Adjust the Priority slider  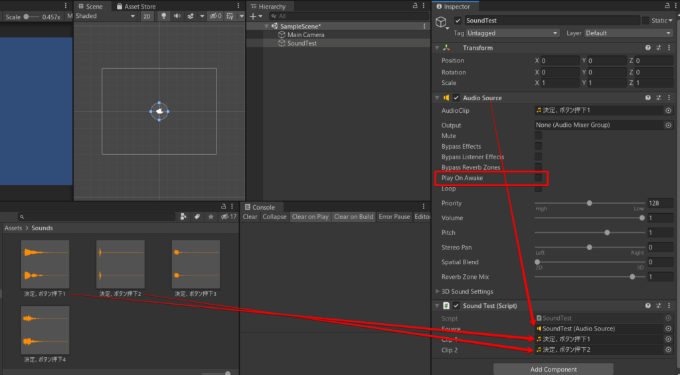590,203
